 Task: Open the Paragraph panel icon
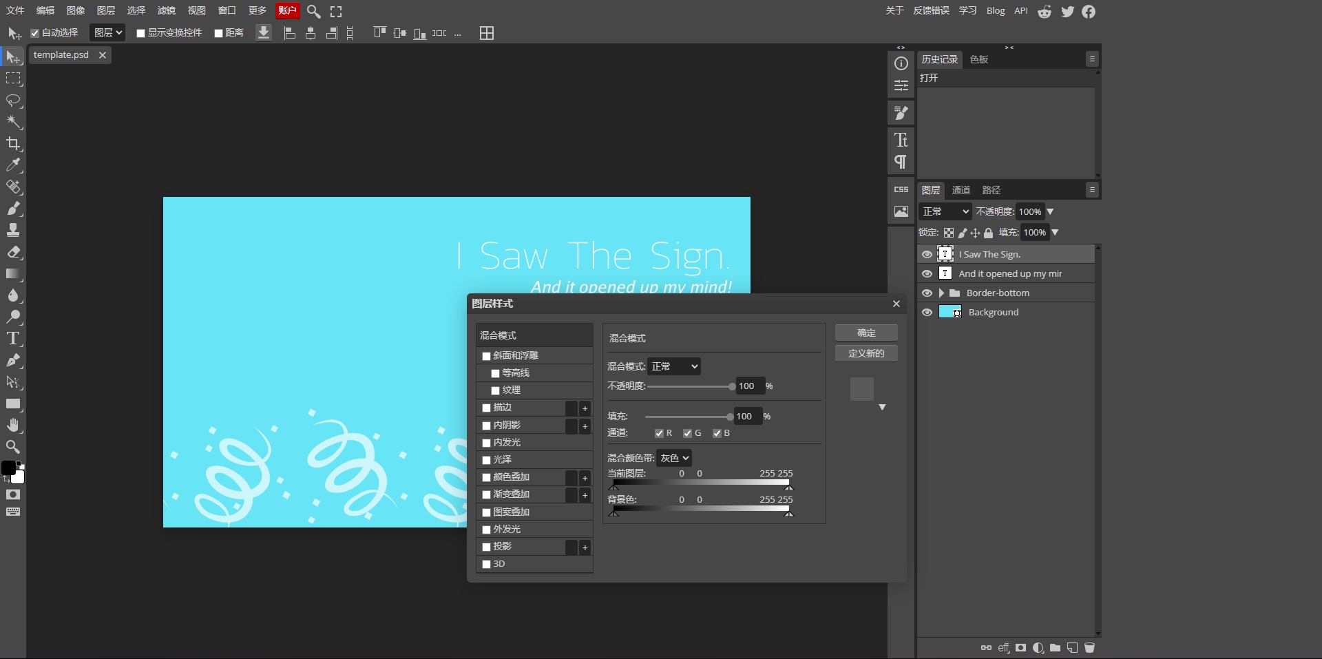click(x=901, y=162)
